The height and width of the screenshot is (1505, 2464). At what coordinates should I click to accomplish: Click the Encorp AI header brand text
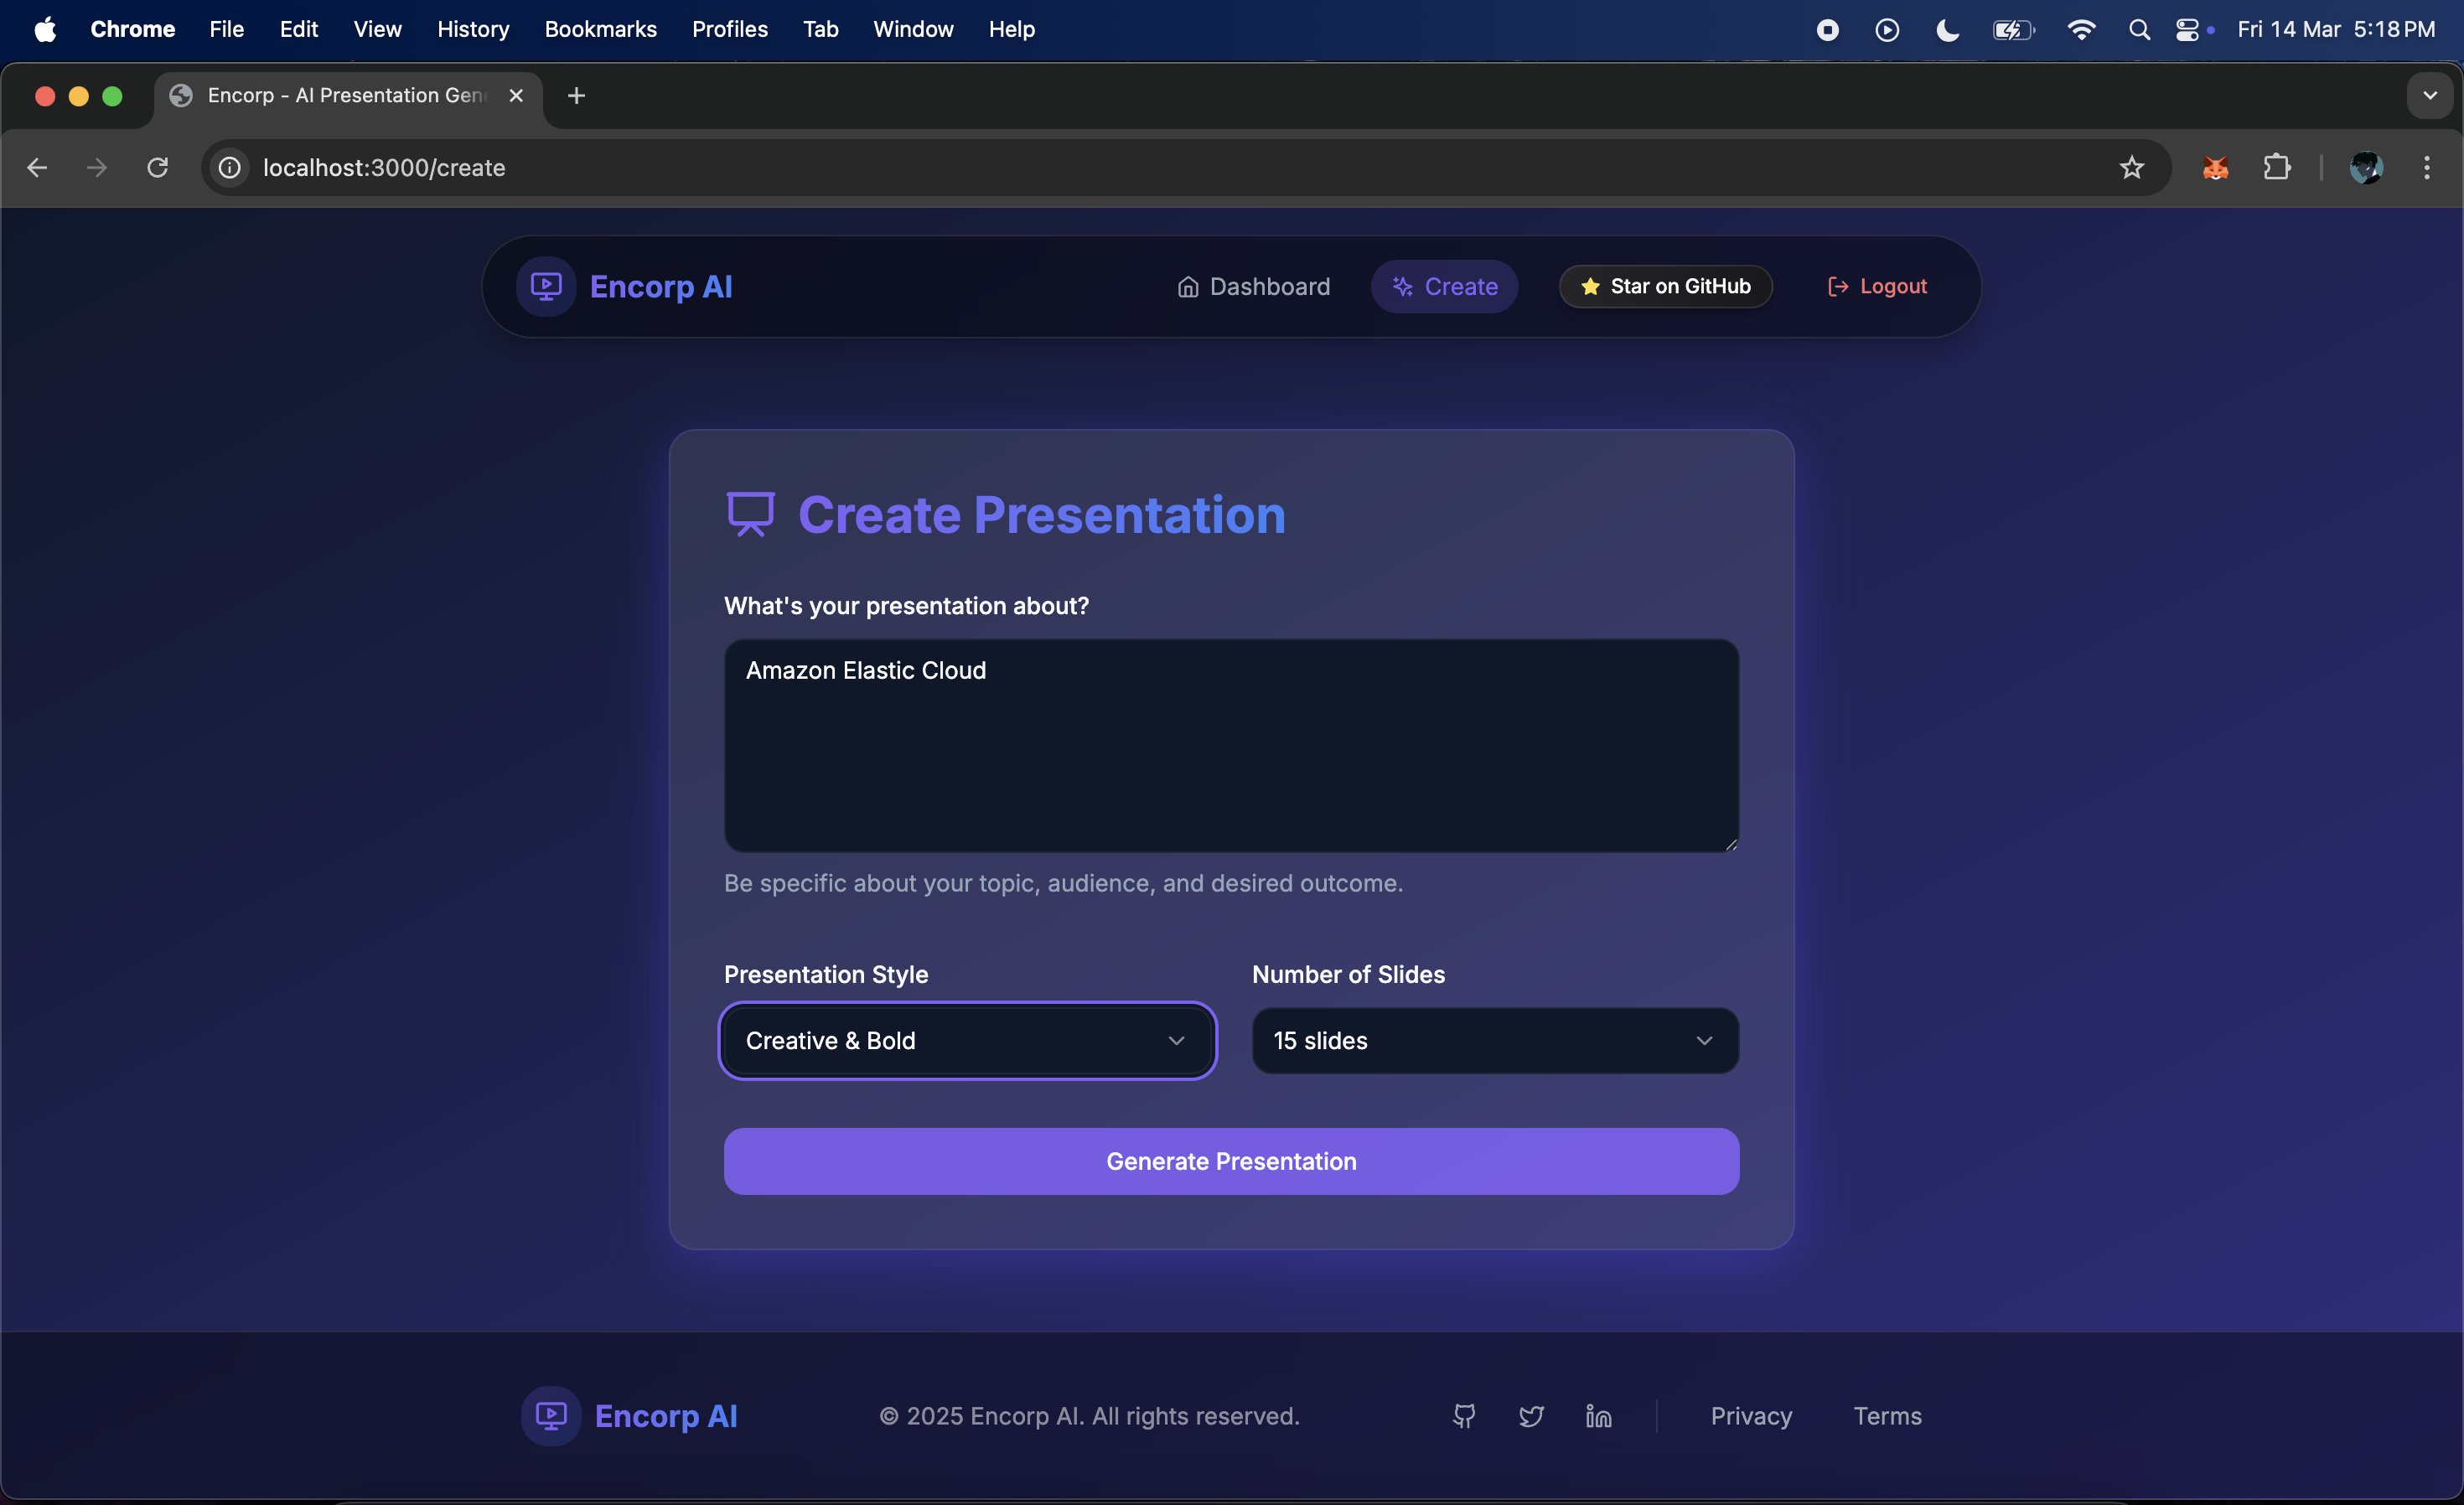pos(661,287)
